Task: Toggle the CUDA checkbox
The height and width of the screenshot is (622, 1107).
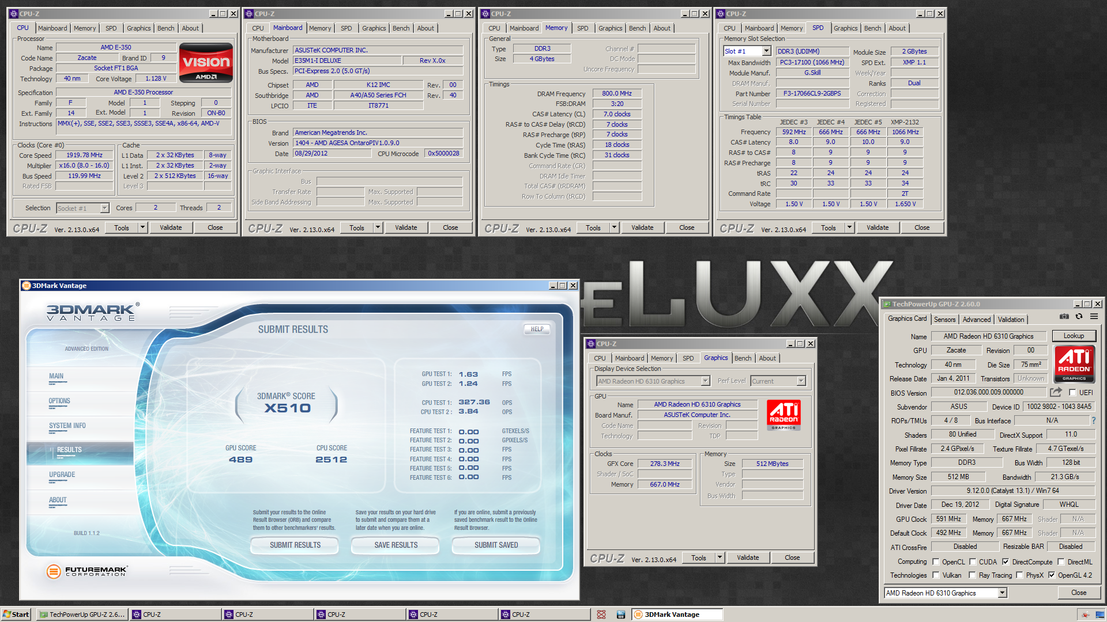Action: pyautogui.click(x=973, y=562)
